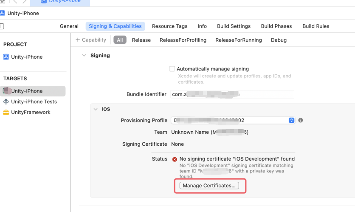
Task: Select the Release configuration filter
Action: coord(141,40)
